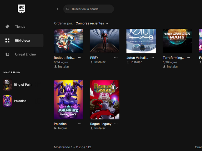202x151 pixels.
Task: Start Paladins with Iniciar
Action: [61, 128]
